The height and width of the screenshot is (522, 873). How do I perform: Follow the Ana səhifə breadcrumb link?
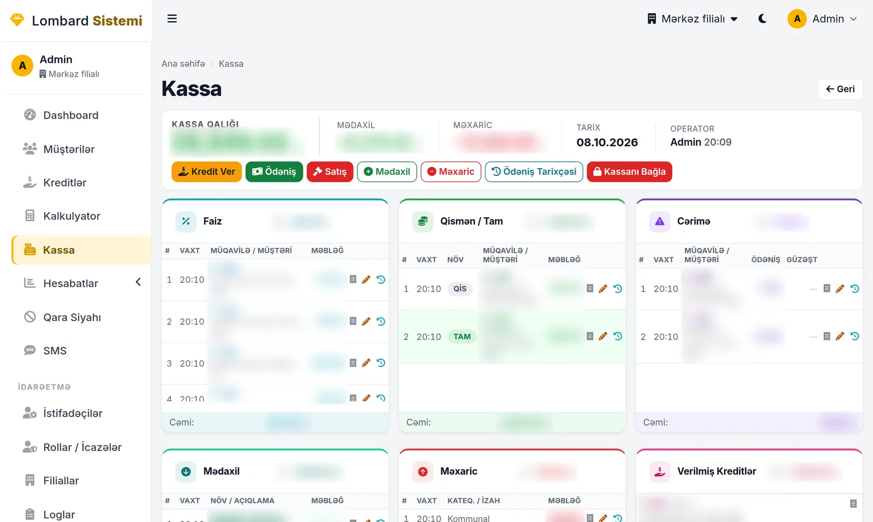[x=183, y=64]
